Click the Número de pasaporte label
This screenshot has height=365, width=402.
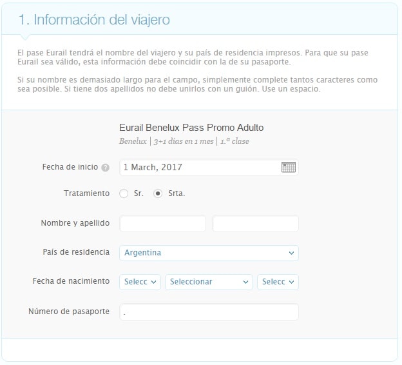[69, 311]
